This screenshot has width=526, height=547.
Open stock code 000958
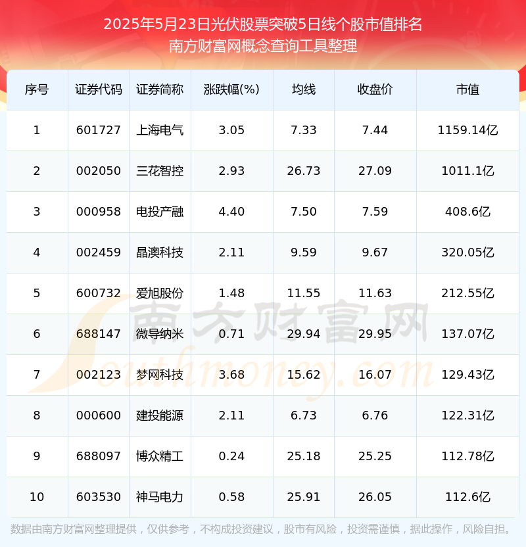[x=99, y=212]
